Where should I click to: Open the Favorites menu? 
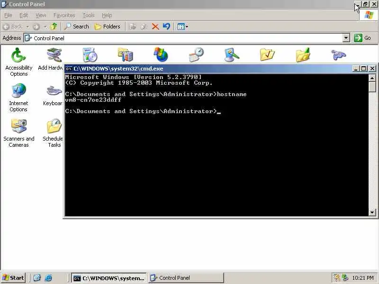click(64, 15)
